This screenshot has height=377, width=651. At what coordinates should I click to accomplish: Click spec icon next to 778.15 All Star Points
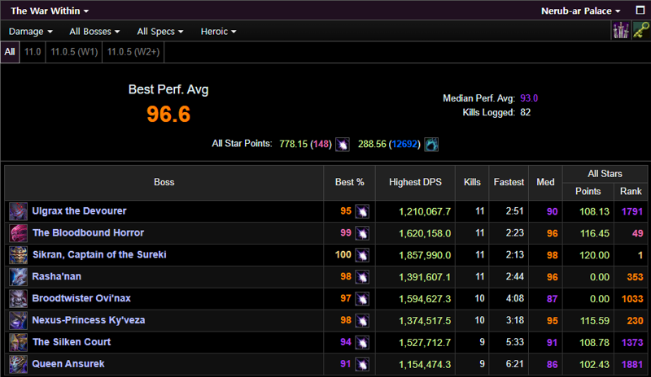click(x=342, y=145)
